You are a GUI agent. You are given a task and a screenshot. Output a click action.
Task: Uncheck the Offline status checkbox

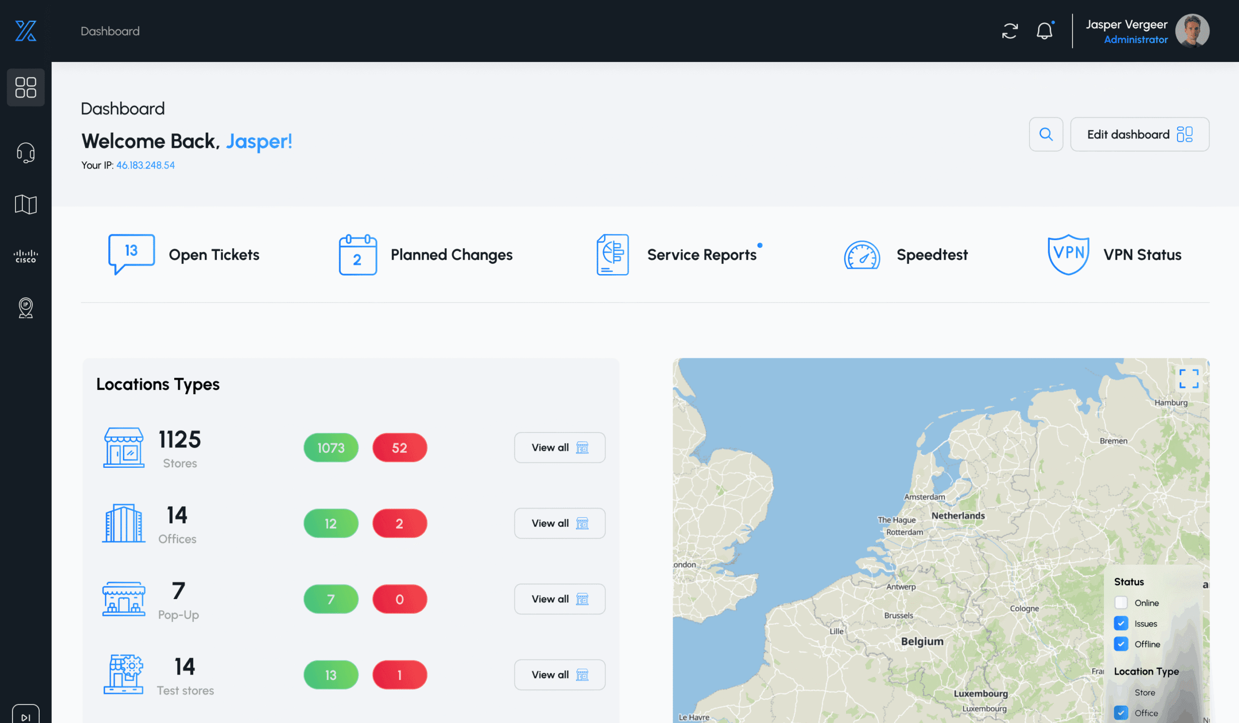(1120, 644)
